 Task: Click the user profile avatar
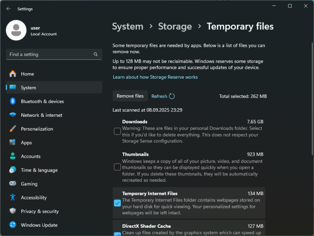coord(16,30)
